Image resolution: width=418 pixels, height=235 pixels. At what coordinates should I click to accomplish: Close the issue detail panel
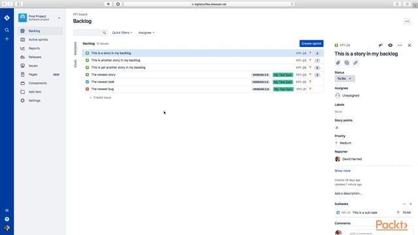tap(410, 45)
